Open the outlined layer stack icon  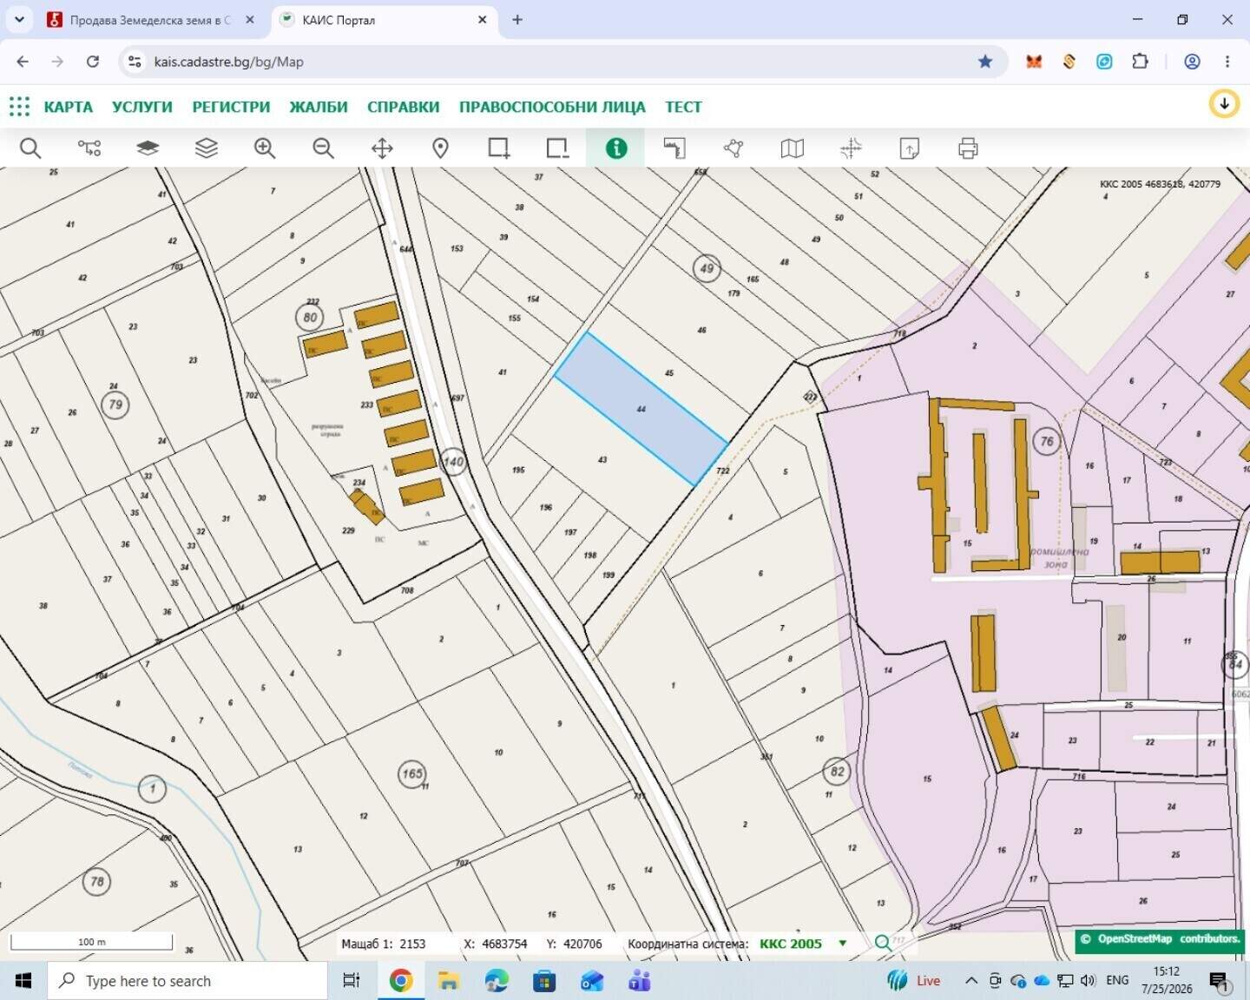207,148
